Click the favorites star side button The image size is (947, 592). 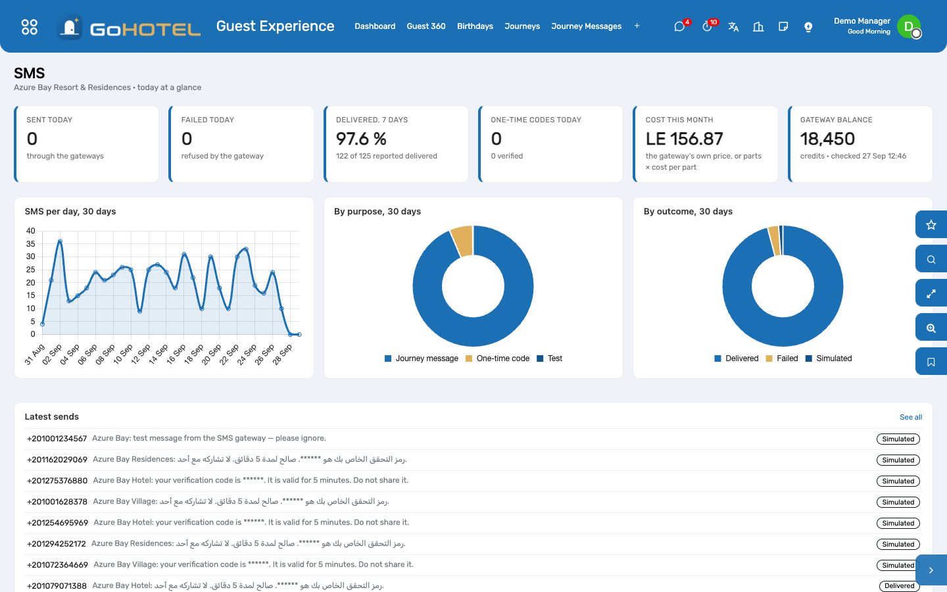click(x=931, y=225)
